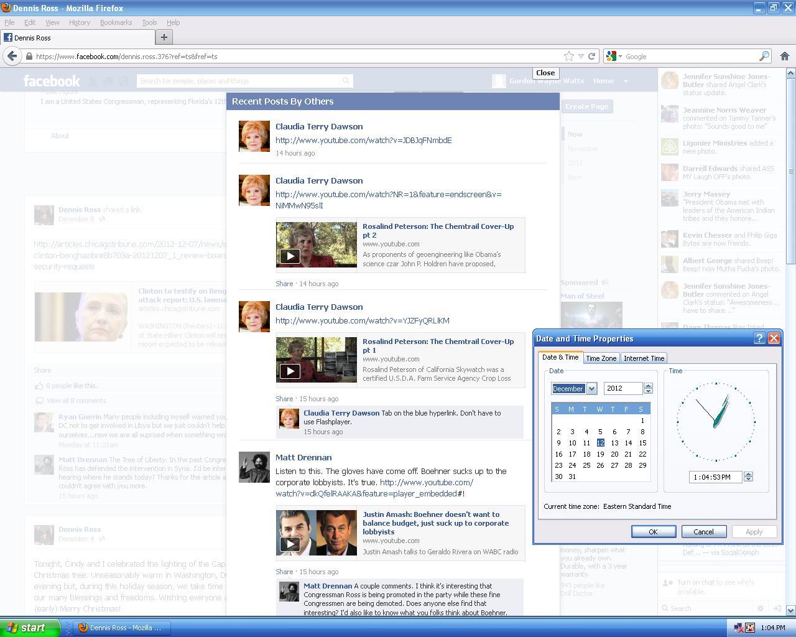Viewport: 796px width, 637px height.
Task: Click the chat Search field at bottom right
Action: (x=708, y=608)
